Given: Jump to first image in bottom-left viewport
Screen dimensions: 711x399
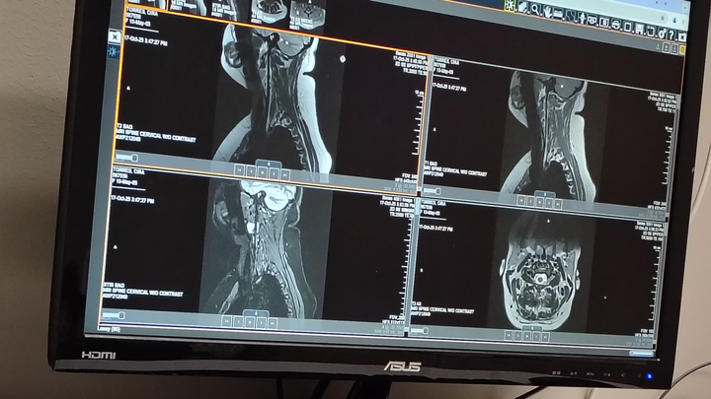Looking at the screenshot, I should [x=227, y=321].
